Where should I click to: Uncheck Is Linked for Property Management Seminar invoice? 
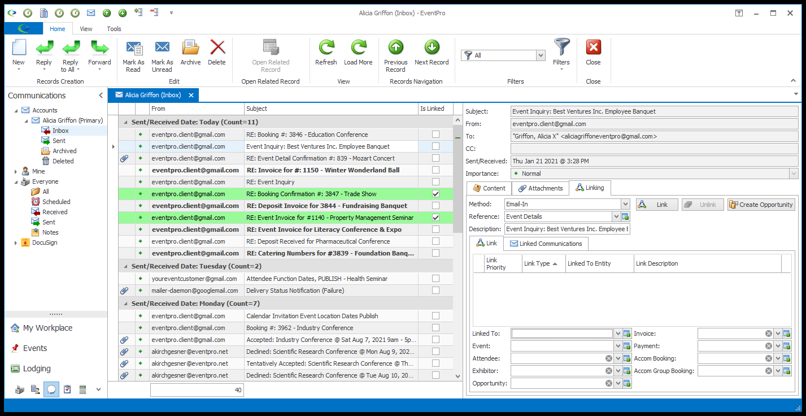[435, 218]
